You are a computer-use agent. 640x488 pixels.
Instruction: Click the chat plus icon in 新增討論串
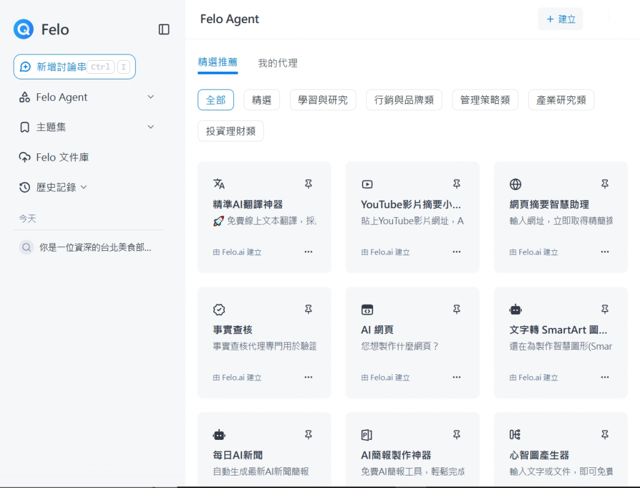tap(25, 66)
